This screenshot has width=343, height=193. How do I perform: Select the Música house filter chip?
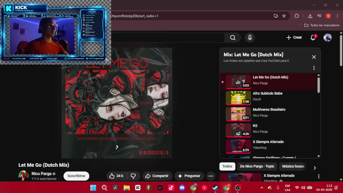coord(293,166)
